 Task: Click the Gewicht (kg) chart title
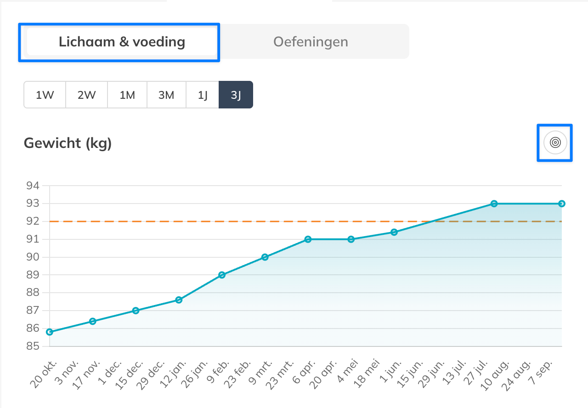tap(68, 143)
